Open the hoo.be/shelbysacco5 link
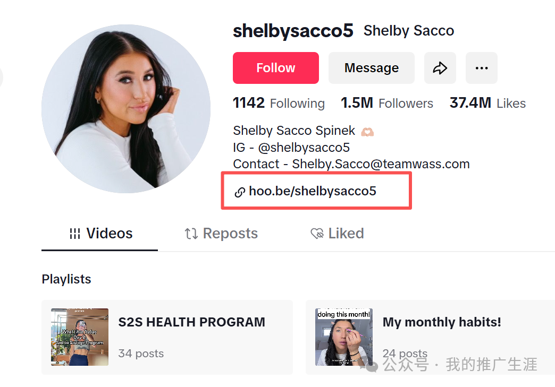 (x=313, y=191)
